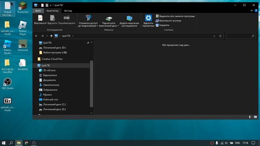Click Додати мережеве розташування
260x146 pixels.
pos(129,21)
